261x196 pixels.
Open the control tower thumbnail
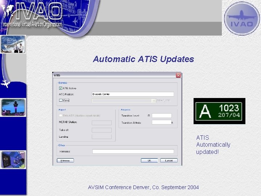coord(13,107)
